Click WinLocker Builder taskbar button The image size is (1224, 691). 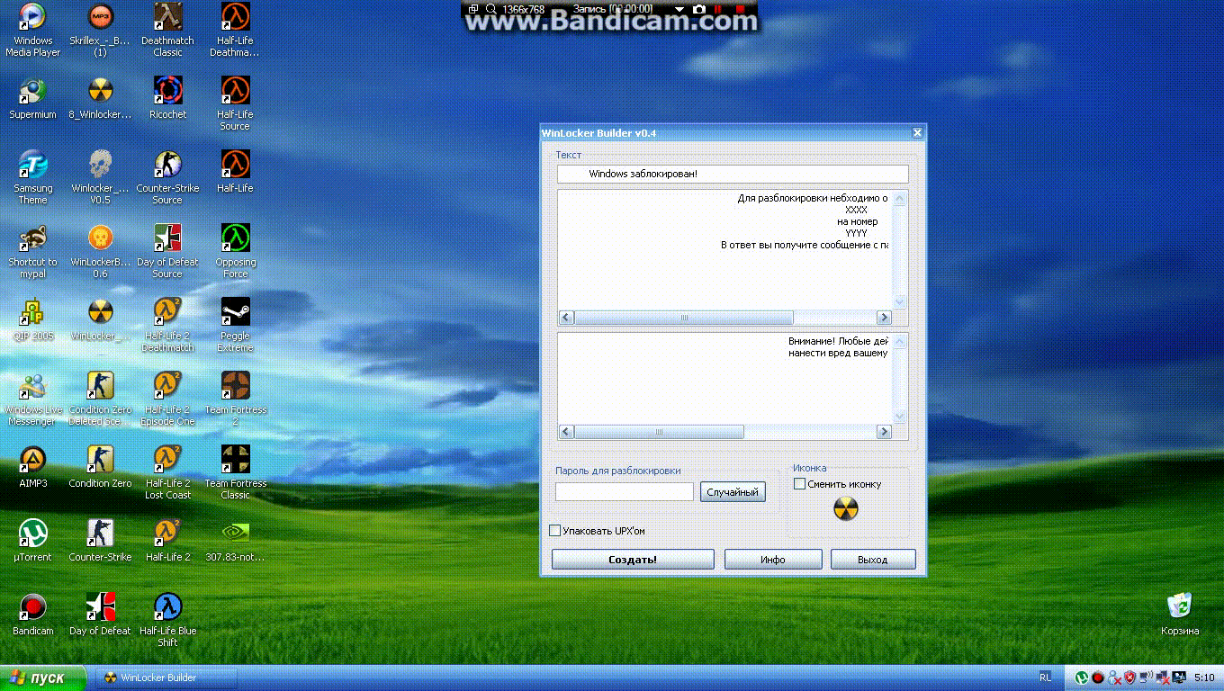(x=167, y=678)
